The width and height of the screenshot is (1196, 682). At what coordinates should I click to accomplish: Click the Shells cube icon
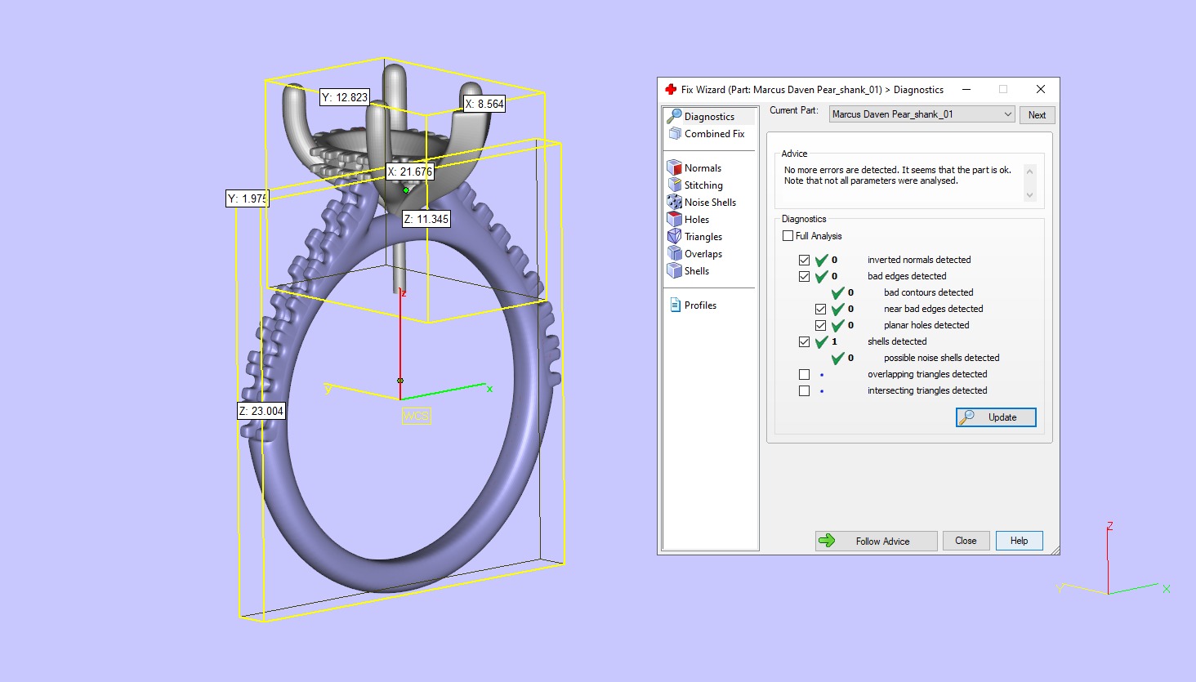point(674,270)
